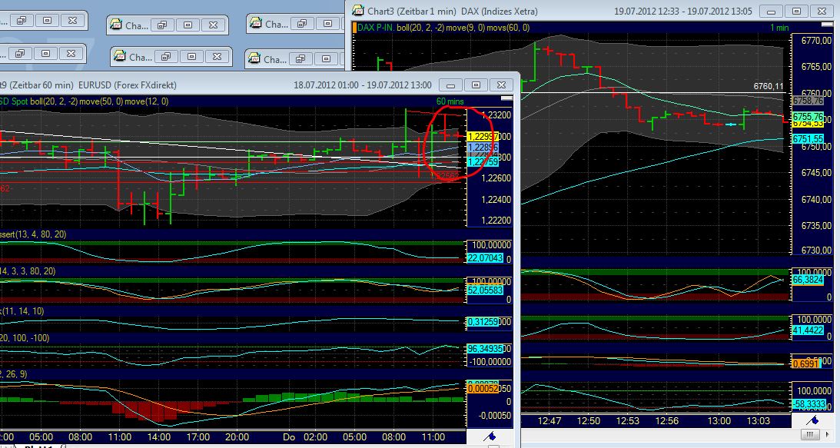Click the small white panel handle in DAX chart header

(827, 25)
